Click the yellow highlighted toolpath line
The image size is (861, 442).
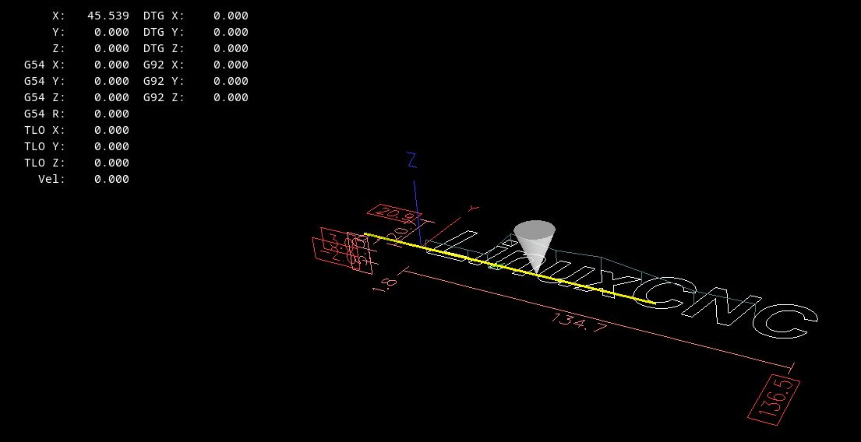point(510,268)
